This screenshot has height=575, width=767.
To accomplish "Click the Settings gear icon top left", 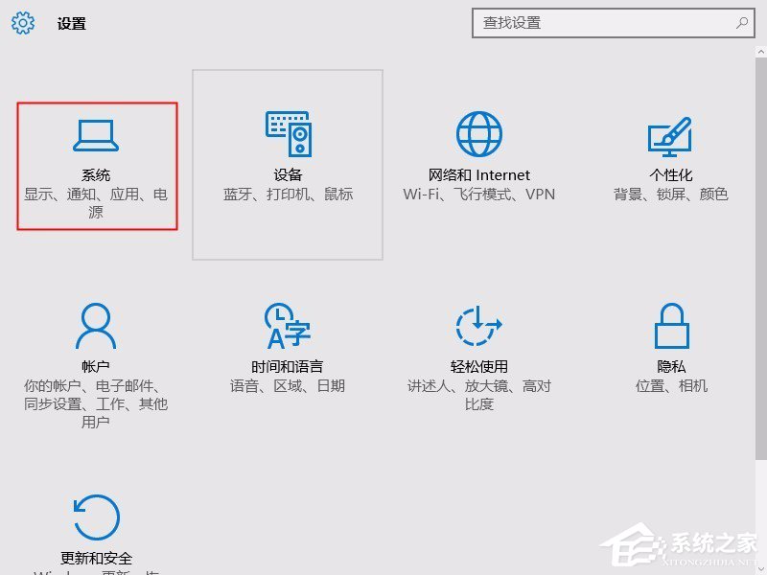I will pyautogui.click(x=23, y=23).
